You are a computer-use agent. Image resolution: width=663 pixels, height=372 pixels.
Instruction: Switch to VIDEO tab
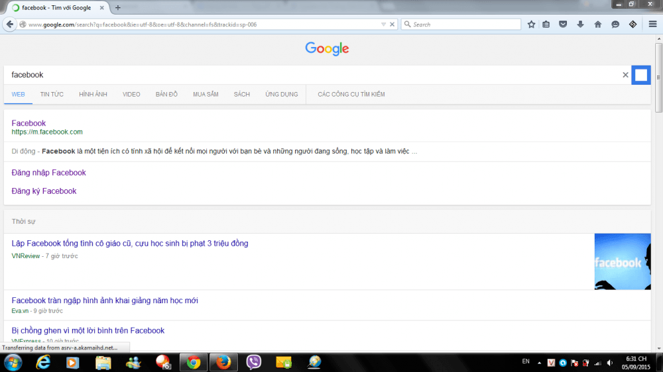[131, 94]
